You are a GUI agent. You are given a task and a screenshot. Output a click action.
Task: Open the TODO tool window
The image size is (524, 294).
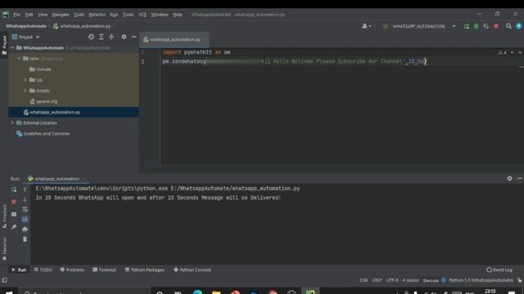[43, 270]
